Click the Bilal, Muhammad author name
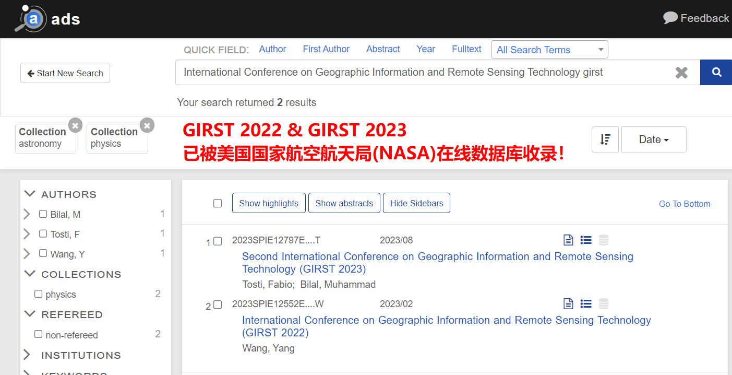The height and width of the screenshot is (375, 732). click(338, 285)
